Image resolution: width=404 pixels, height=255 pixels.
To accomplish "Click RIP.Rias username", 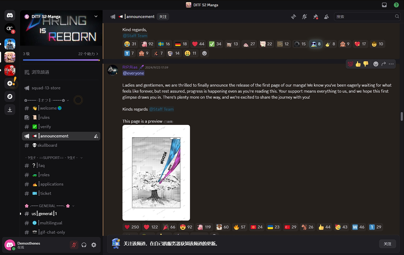I will (x=130, y=67).
